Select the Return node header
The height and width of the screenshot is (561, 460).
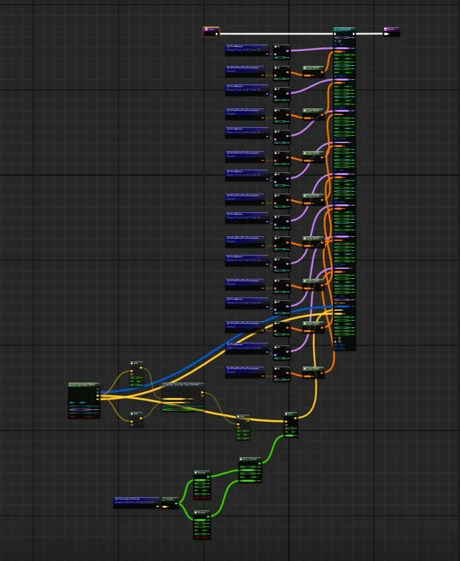pyautogui.click(x=392, y=29)
